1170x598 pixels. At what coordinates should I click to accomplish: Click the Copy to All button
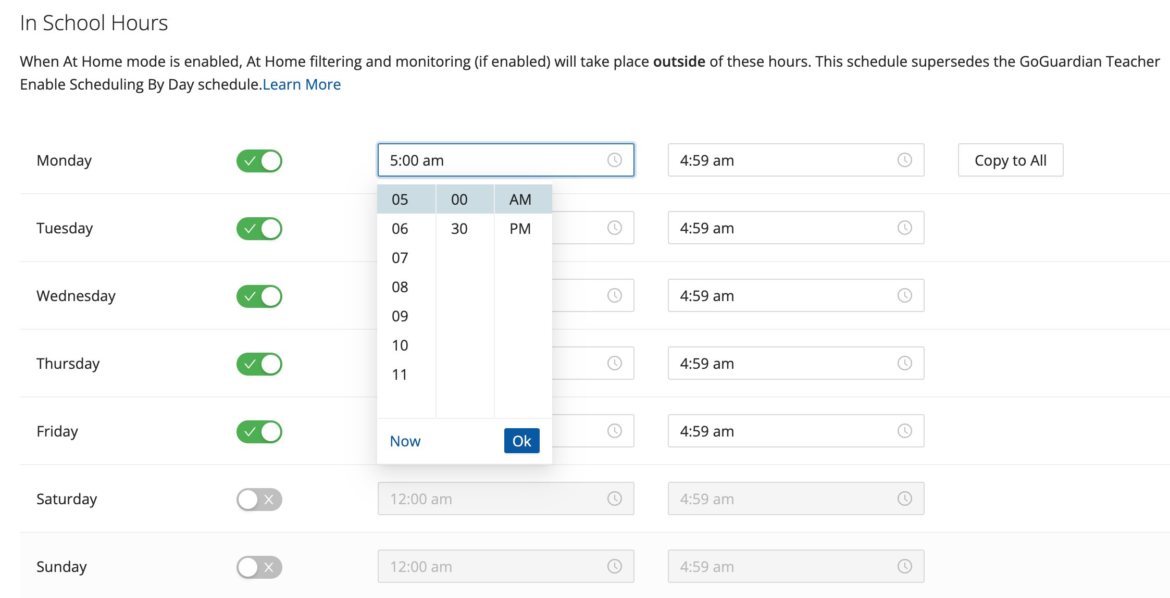(x=1011, y=160)
